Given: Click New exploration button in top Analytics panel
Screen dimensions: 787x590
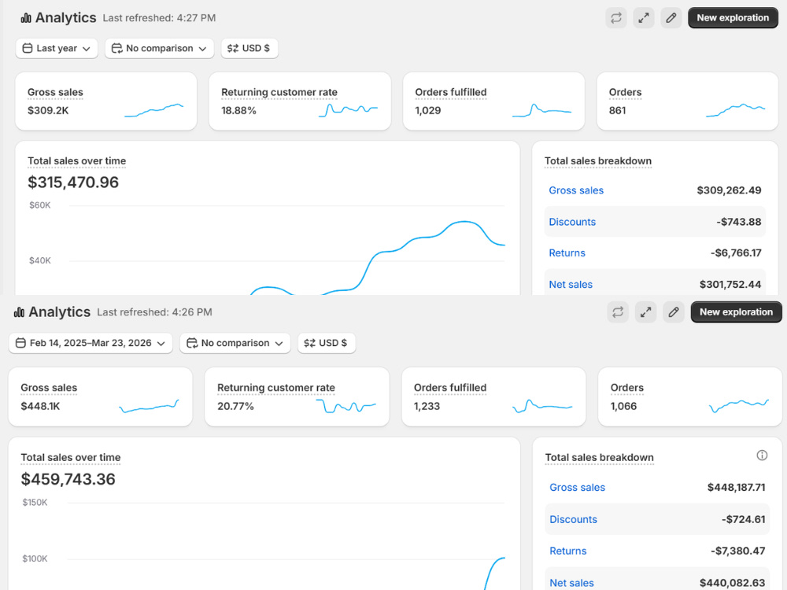Looking at the screenshot, I should point(733,18).
